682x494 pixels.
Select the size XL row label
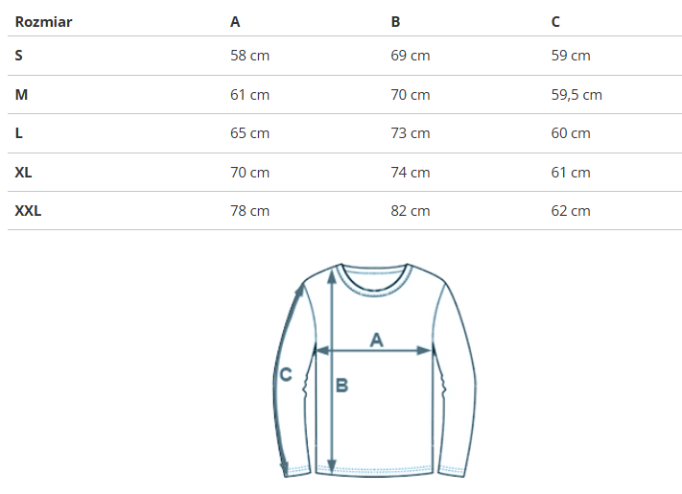24,173
